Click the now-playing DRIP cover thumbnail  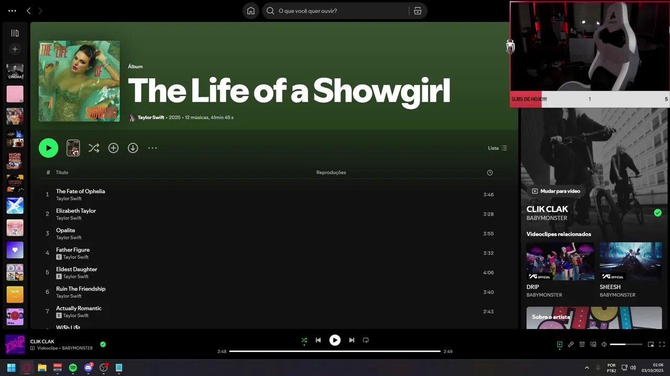click(x=15, y=345)
